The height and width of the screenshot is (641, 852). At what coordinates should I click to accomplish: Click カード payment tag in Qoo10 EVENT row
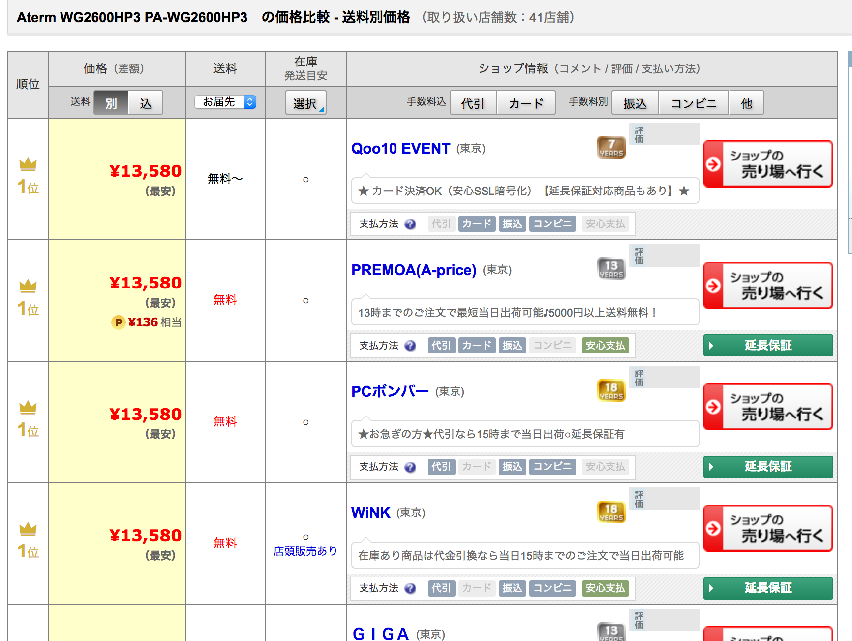pos(477,224)
